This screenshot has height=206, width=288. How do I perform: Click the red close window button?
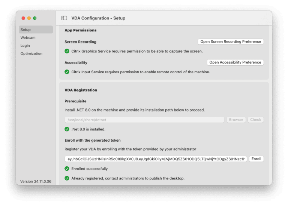coord(23,18)
